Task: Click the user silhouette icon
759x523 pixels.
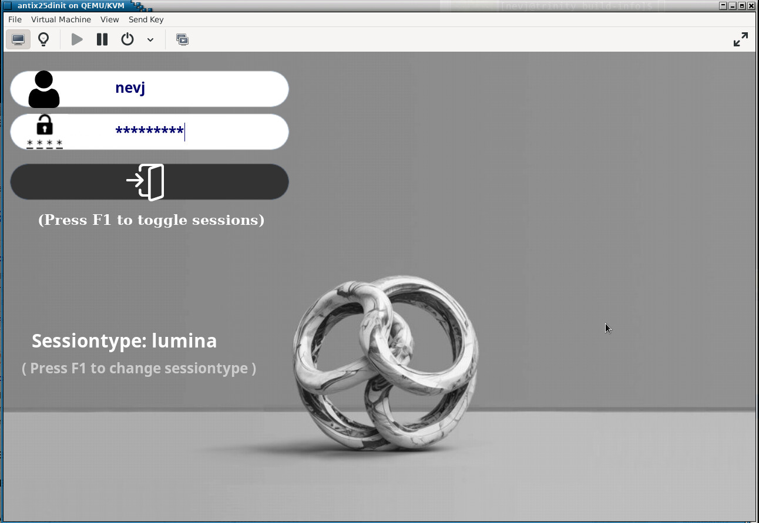Action: point(44,89)
